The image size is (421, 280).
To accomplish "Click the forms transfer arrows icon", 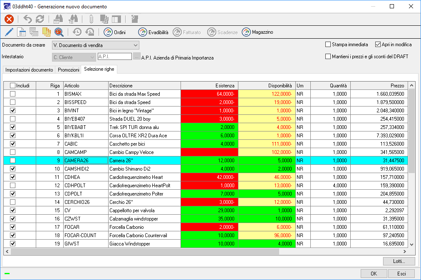I will pos(34,32).
